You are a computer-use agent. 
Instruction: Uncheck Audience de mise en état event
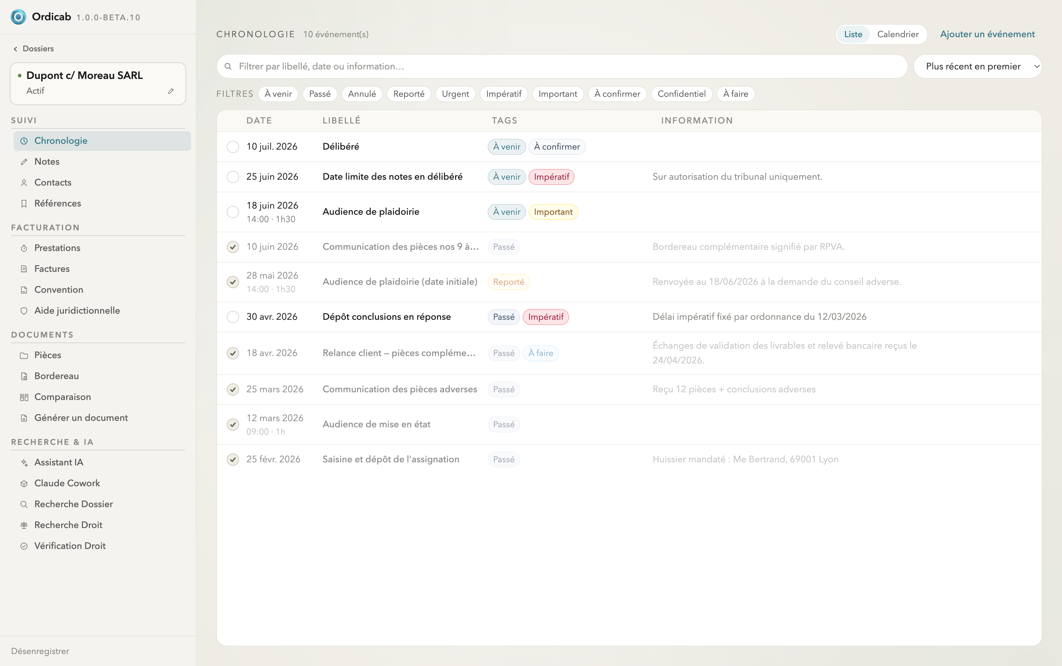[x=233, y=425]
